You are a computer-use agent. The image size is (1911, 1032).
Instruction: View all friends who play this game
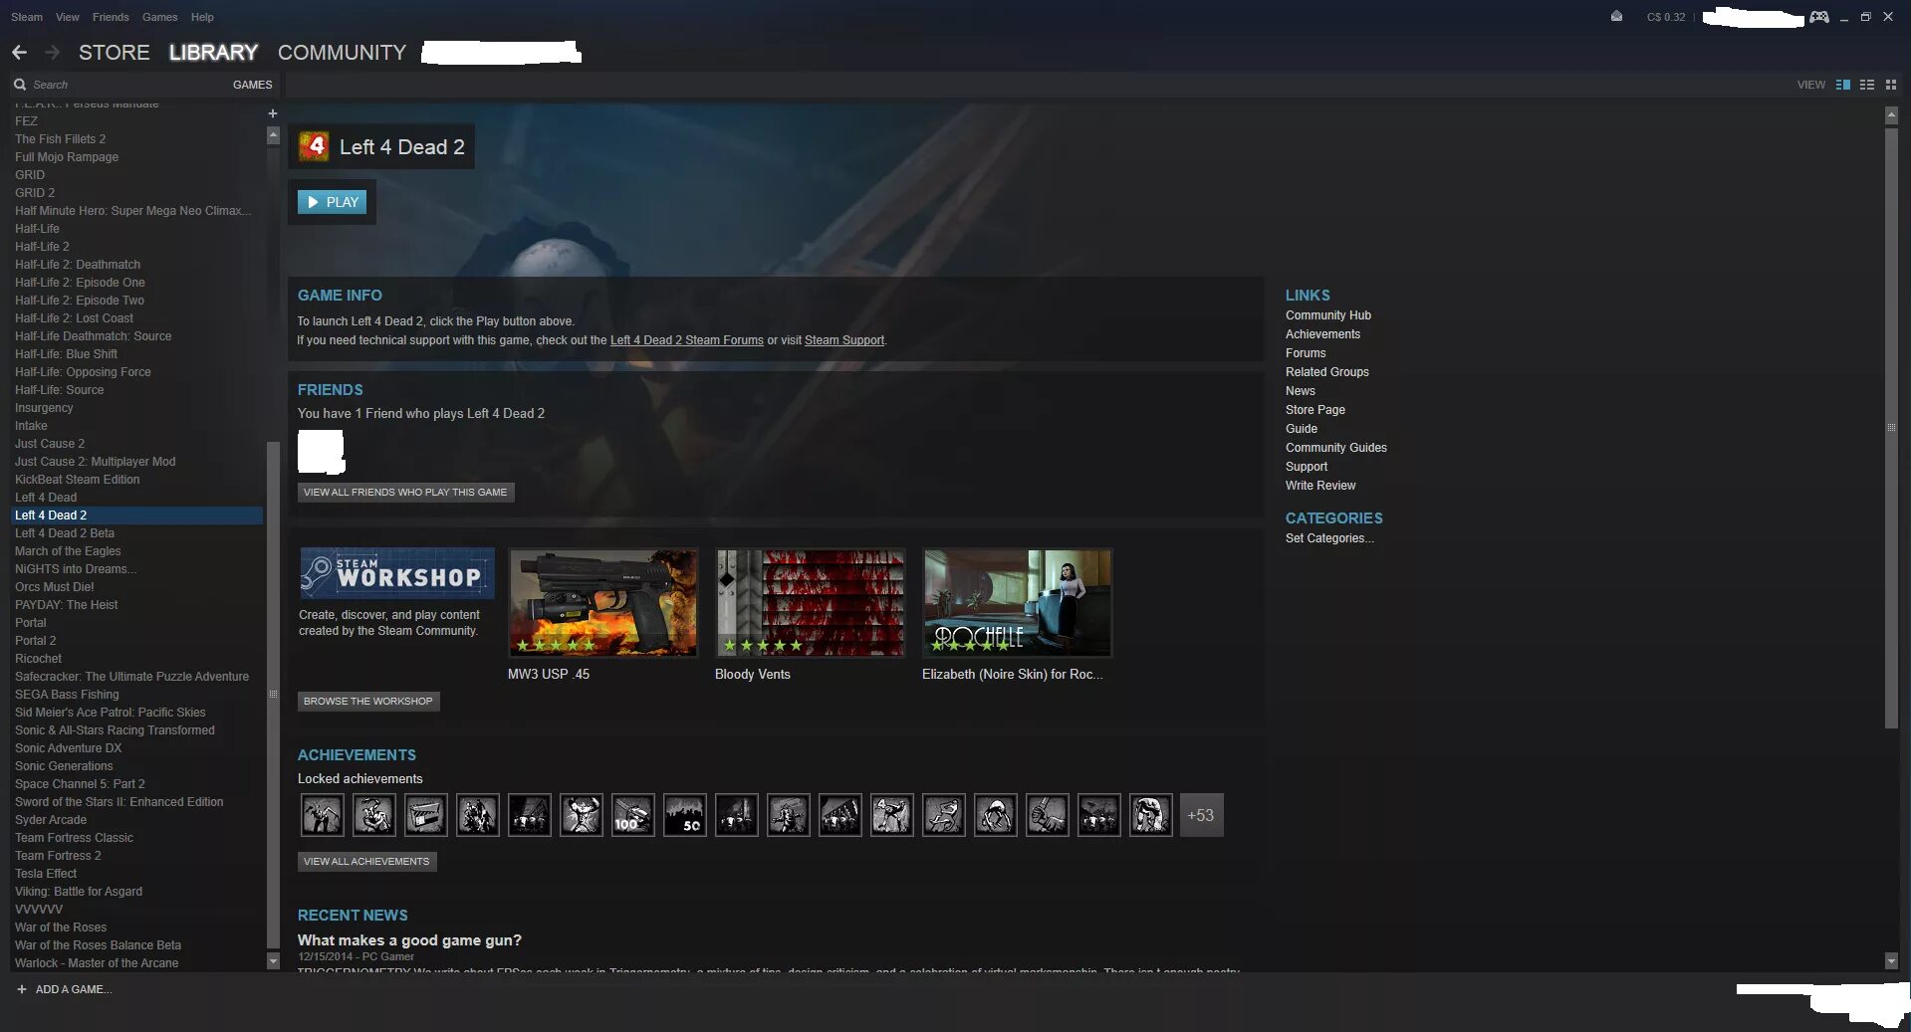pos(405,492)
